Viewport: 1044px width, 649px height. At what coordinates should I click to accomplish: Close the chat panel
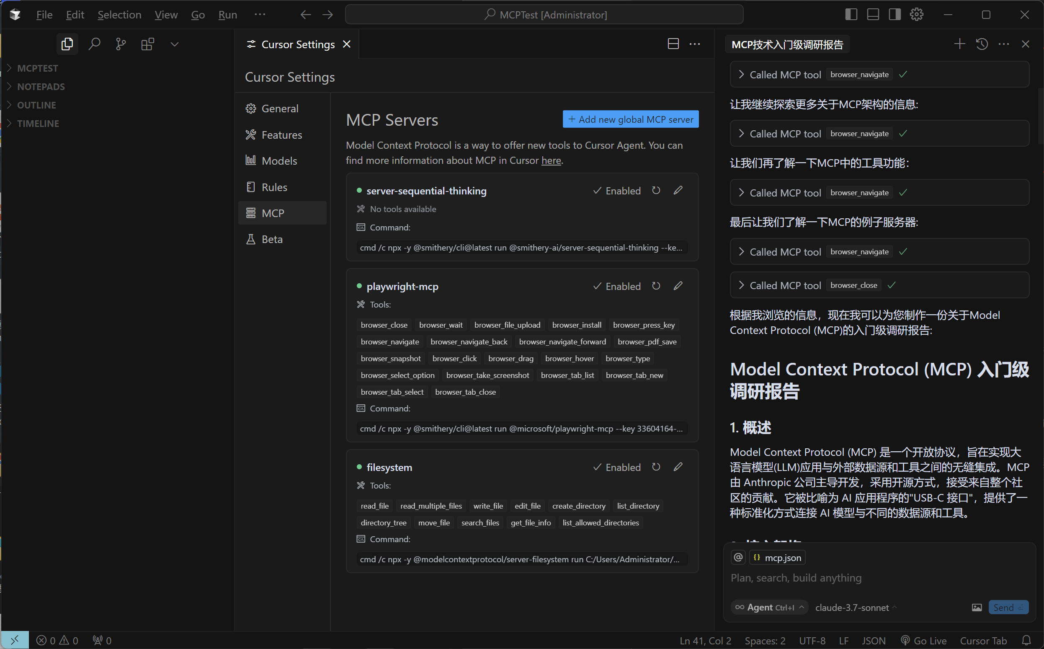point(1026,44)
